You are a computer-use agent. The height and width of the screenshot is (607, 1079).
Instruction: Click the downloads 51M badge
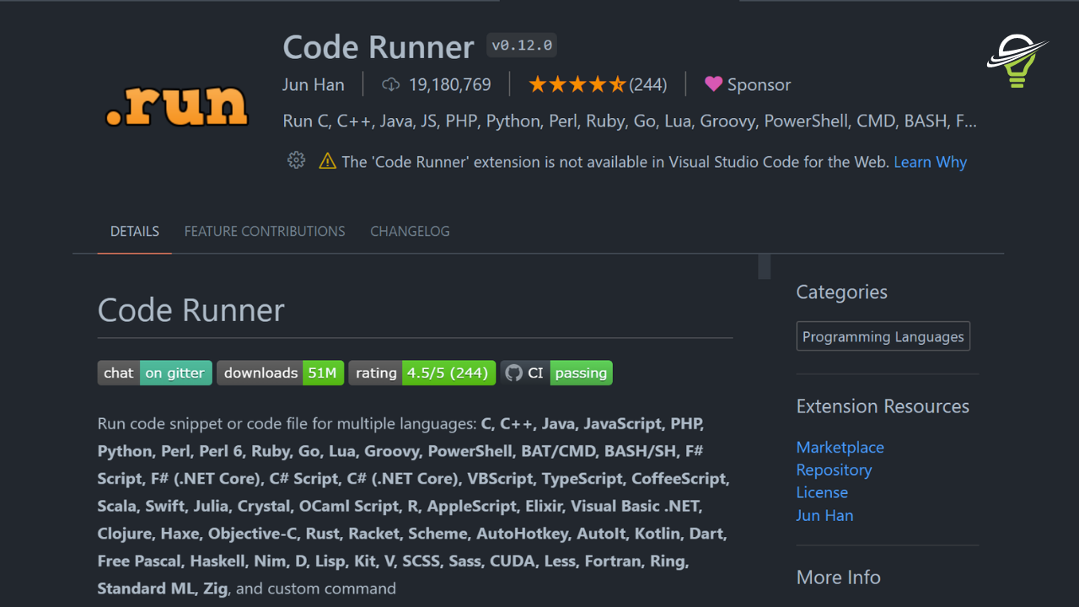point(280,373)
